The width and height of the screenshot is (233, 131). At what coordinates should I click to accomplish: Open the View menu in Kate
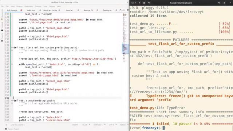12,7
